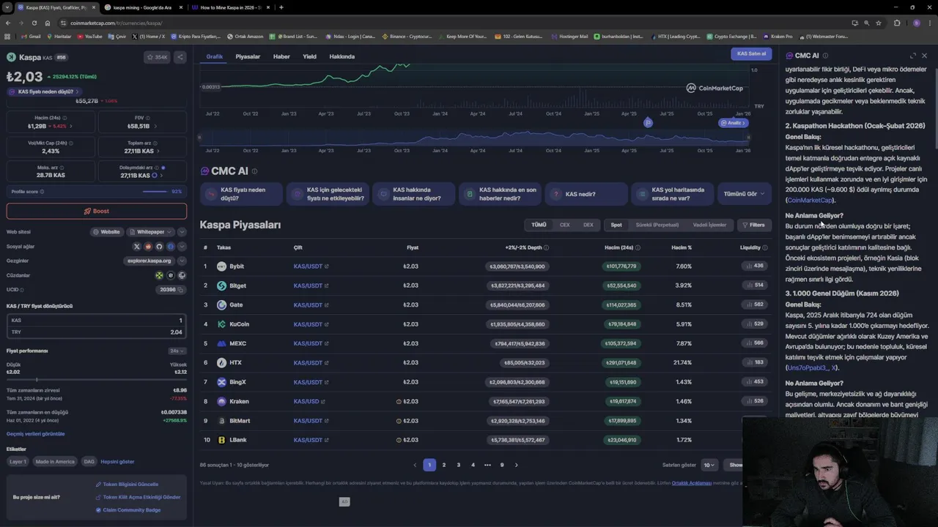Screen dimensions: 938x527
Task: Open rows-per-page dropdown showing 10
Action: 709,465
